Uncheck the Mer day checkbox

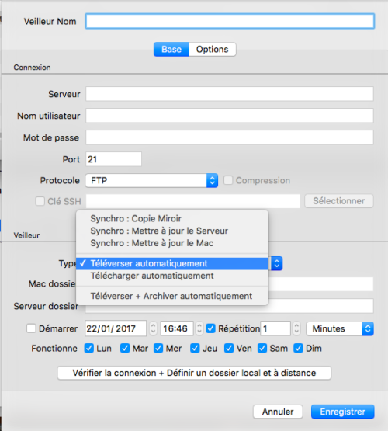pyautogui.click(x=158, y=348)
